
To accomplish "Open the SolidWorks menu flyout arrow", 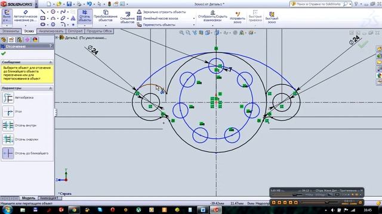I will [36, 4].
